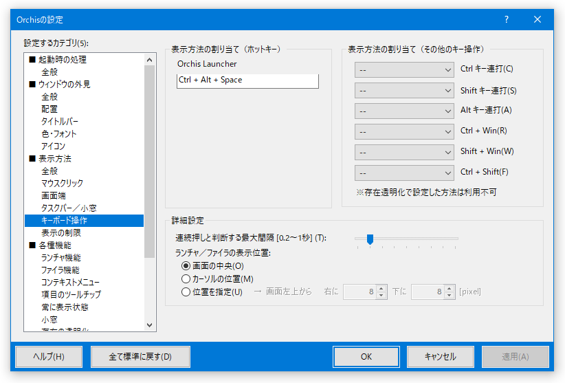Click category list scroll down arrow
The height and width of the screenshot is (383, 565).
coord(150,325)
